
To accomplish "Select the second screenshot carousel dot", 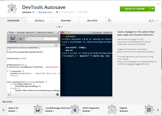I will 59,27.
